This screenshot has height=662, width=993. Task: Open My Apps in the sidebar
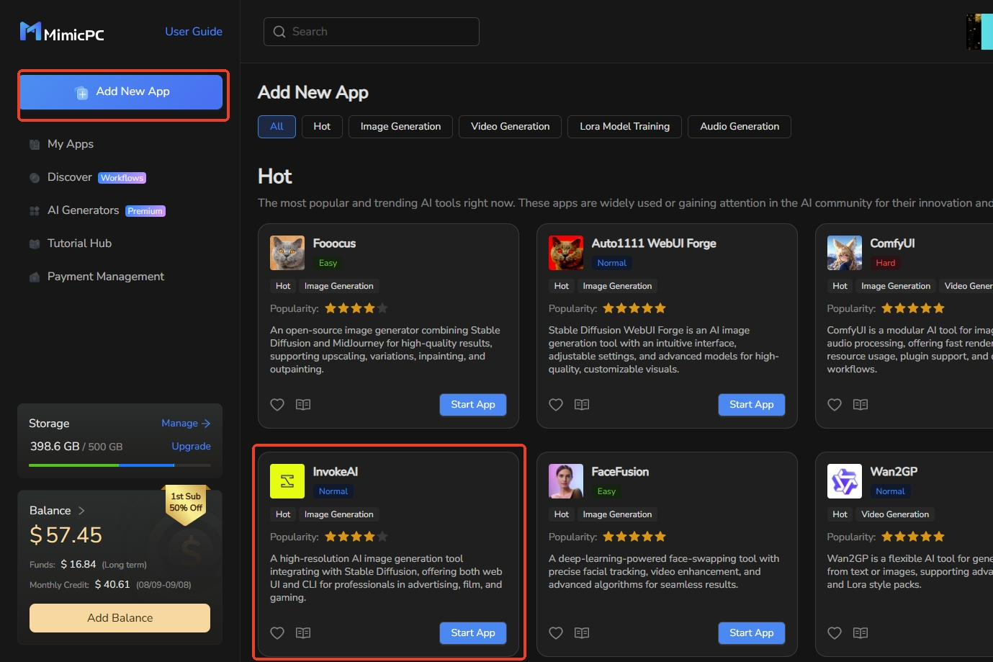coord(71,144)
